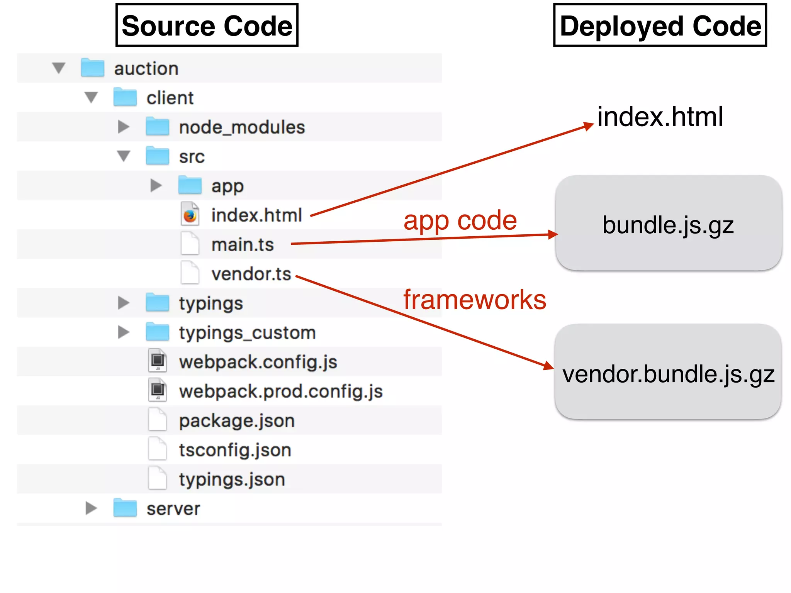The width and height of the screenshot is (791, 593).
Task: Click the Firefox icon of index.html
Action: (x=190, y=214)
